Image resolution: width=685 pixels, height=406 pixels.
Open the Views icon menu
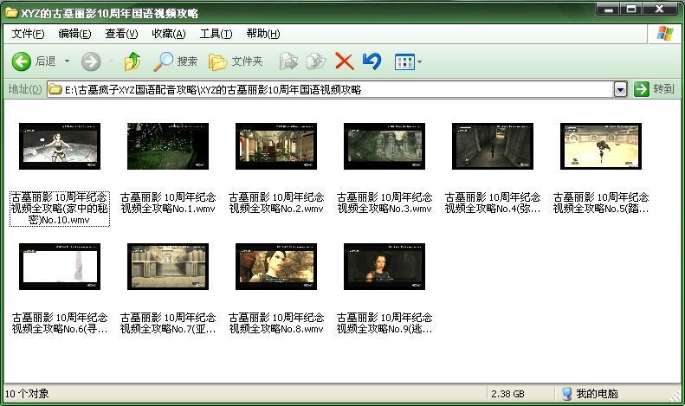click(404, 62)
